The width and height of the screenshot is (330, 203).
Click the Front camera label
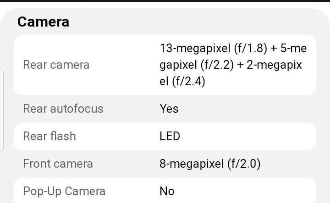58,164
